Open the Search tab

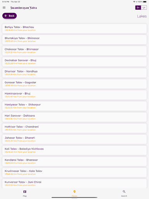tap(124, 194)
